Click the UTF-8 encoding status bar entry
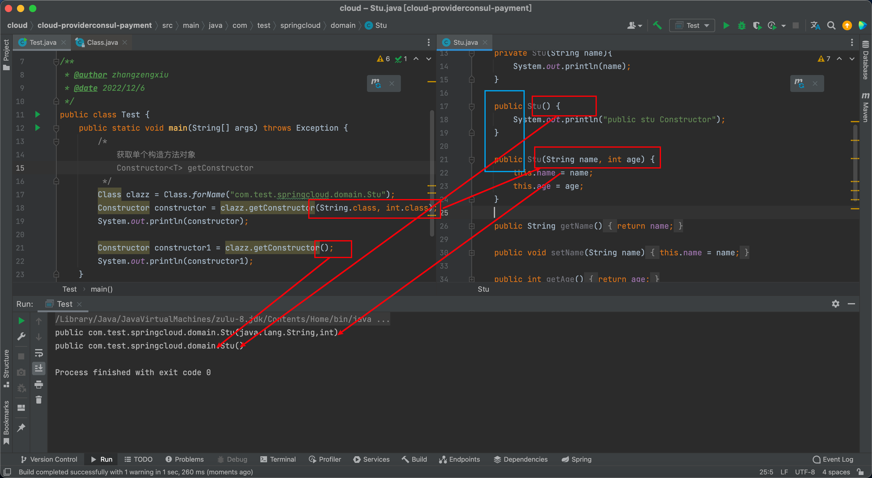The width and height of the screenshot is (872, 478). point(805,472)
